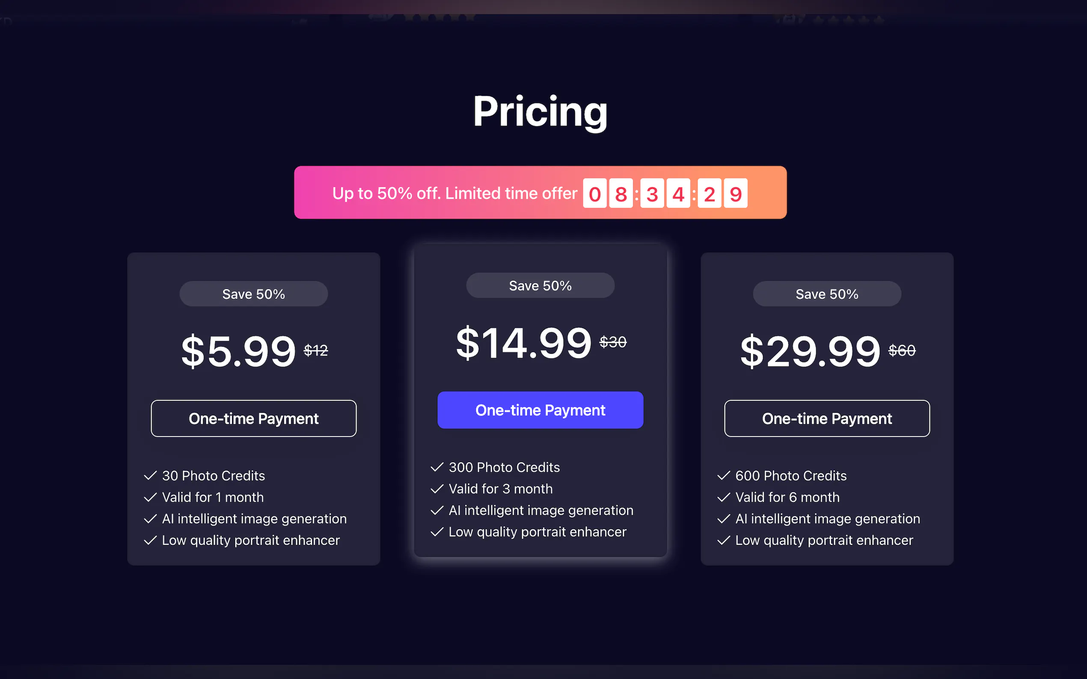Click the $5.99 plan's Low quality portrait enhancer checkmark

click(150, 540)
